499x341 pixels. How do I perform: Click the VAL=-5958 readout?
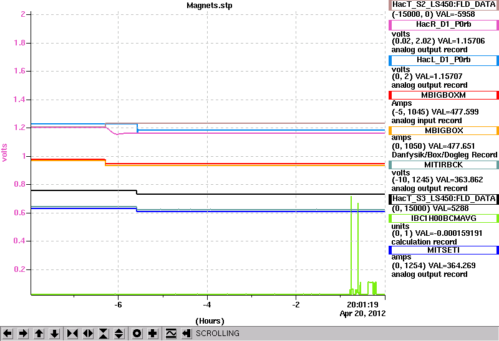coord(455,14)
